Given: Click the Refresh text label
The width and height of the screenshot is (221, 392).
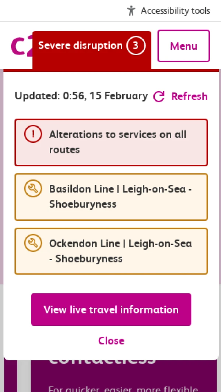Looking at the screenshot, I should pos(189,96).
